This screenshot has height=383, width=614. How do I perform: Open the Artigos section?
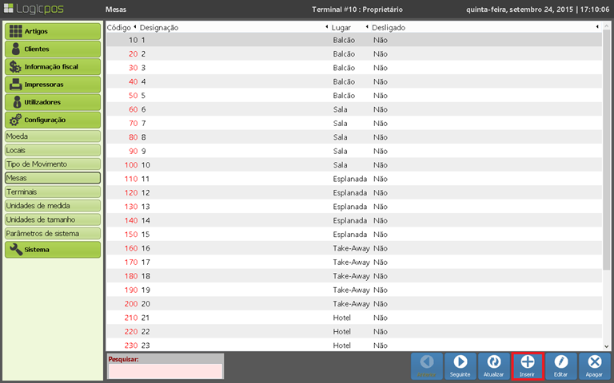click(53, 31)
